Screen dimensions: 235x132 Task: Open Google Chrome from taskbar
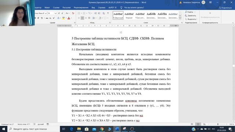(x=102, y=129)
